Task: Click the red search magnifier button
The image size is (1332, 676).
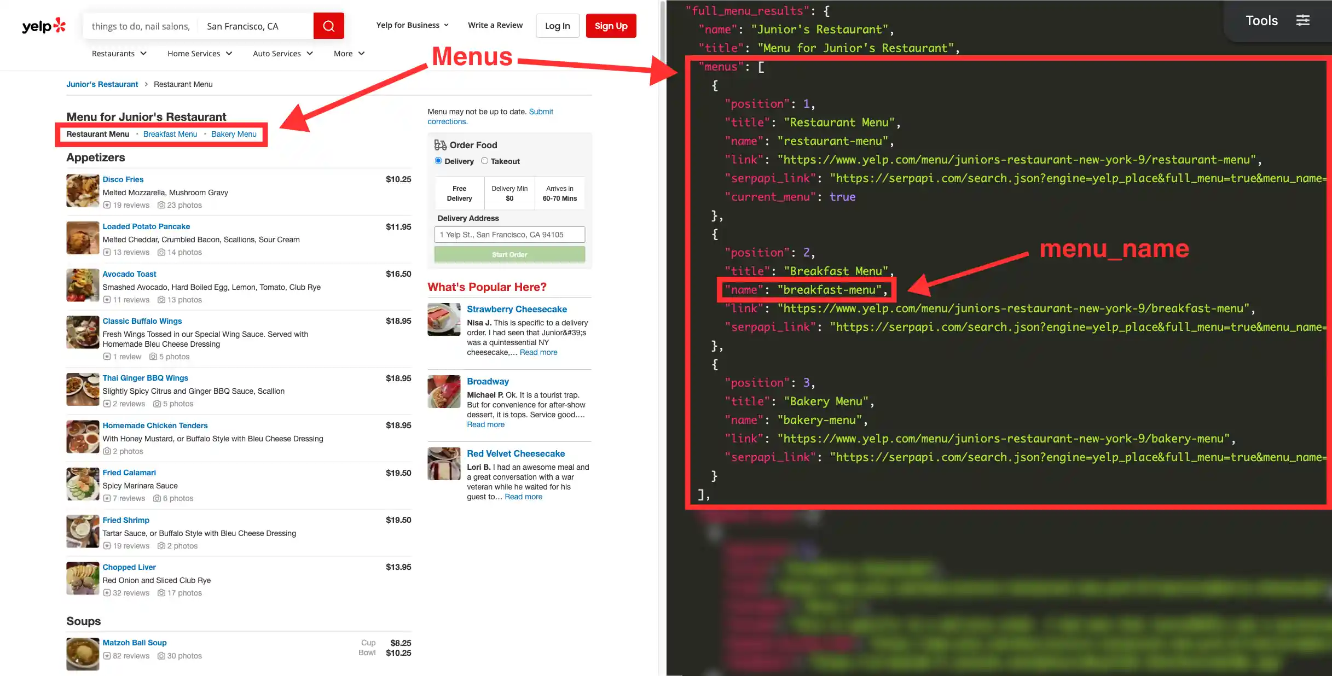Action: 328,26
